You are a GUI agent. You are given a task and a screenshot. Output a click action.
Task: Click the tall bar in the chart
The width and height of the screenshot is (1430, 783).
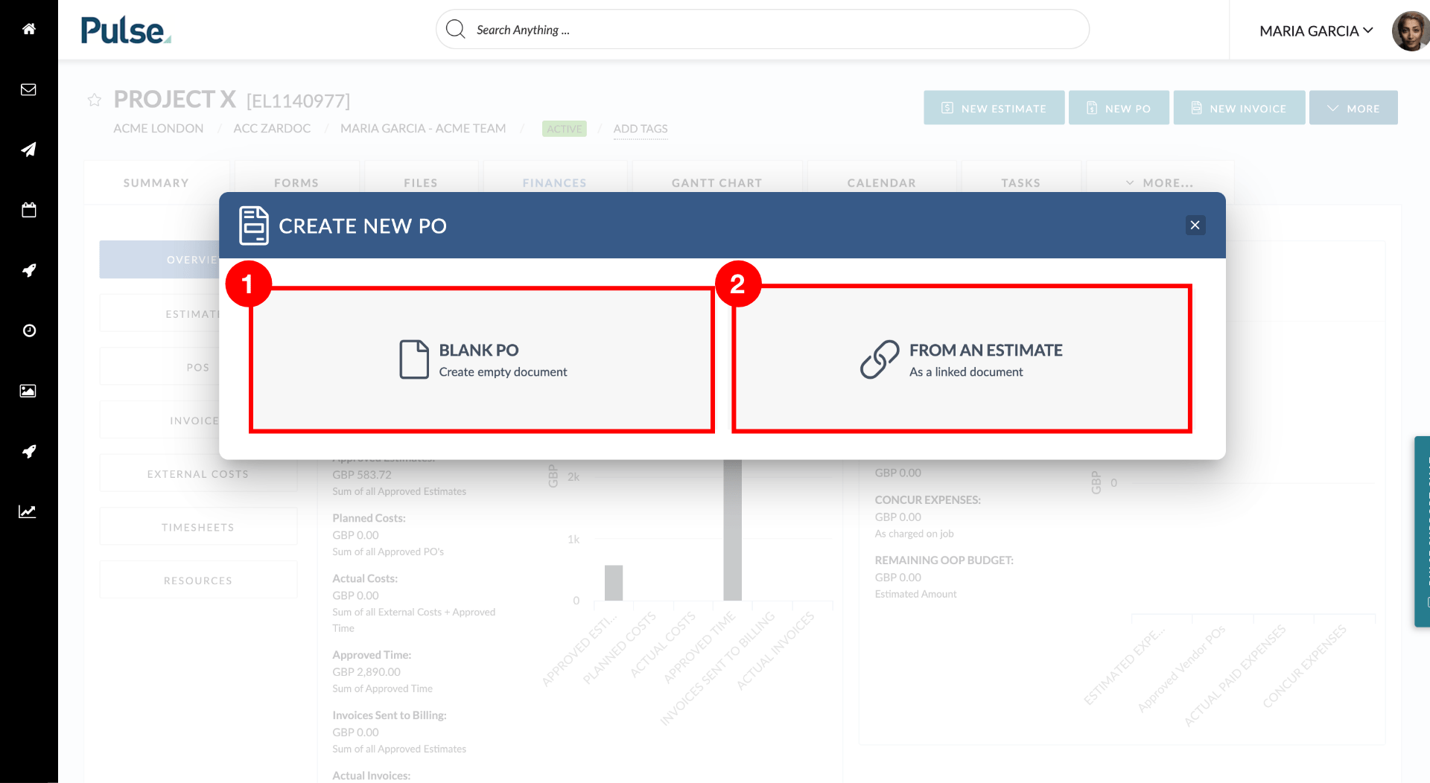coord(733,530)
